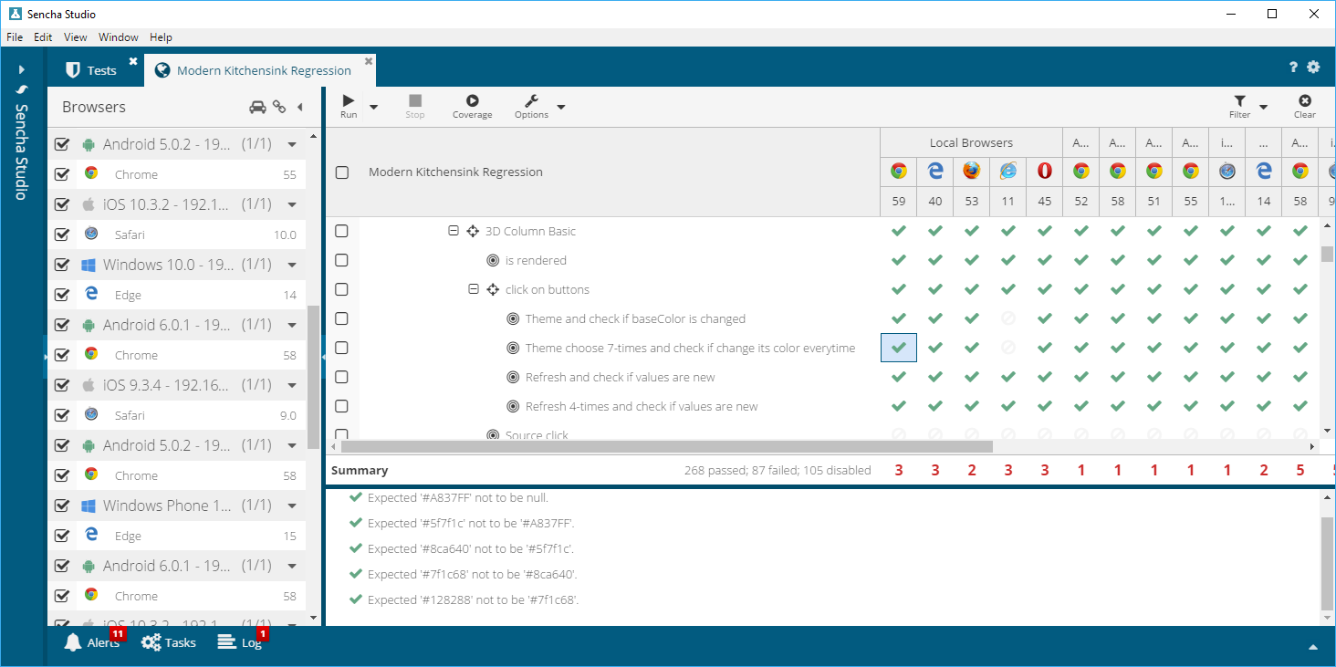Screen dimensions: 1336x667
Task: Open help via the question mark icon
Action: pos(1293,68)
